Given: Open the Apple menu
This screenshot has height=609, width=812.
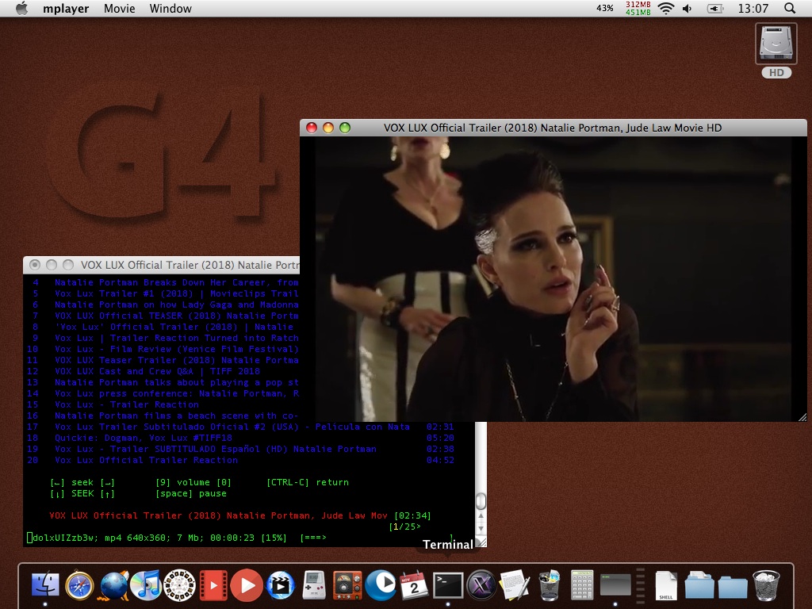Looking at the screenshot, I should coord(21,8).
